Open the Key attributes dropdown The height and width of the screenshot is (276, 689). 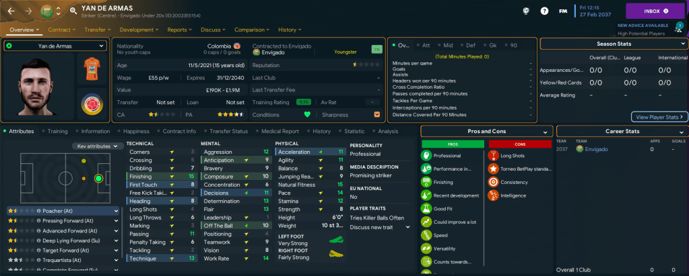[98, 146]
